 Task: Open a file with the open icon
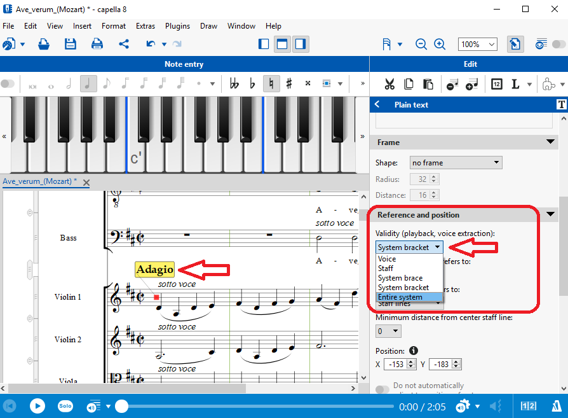[x=44, y=45]
